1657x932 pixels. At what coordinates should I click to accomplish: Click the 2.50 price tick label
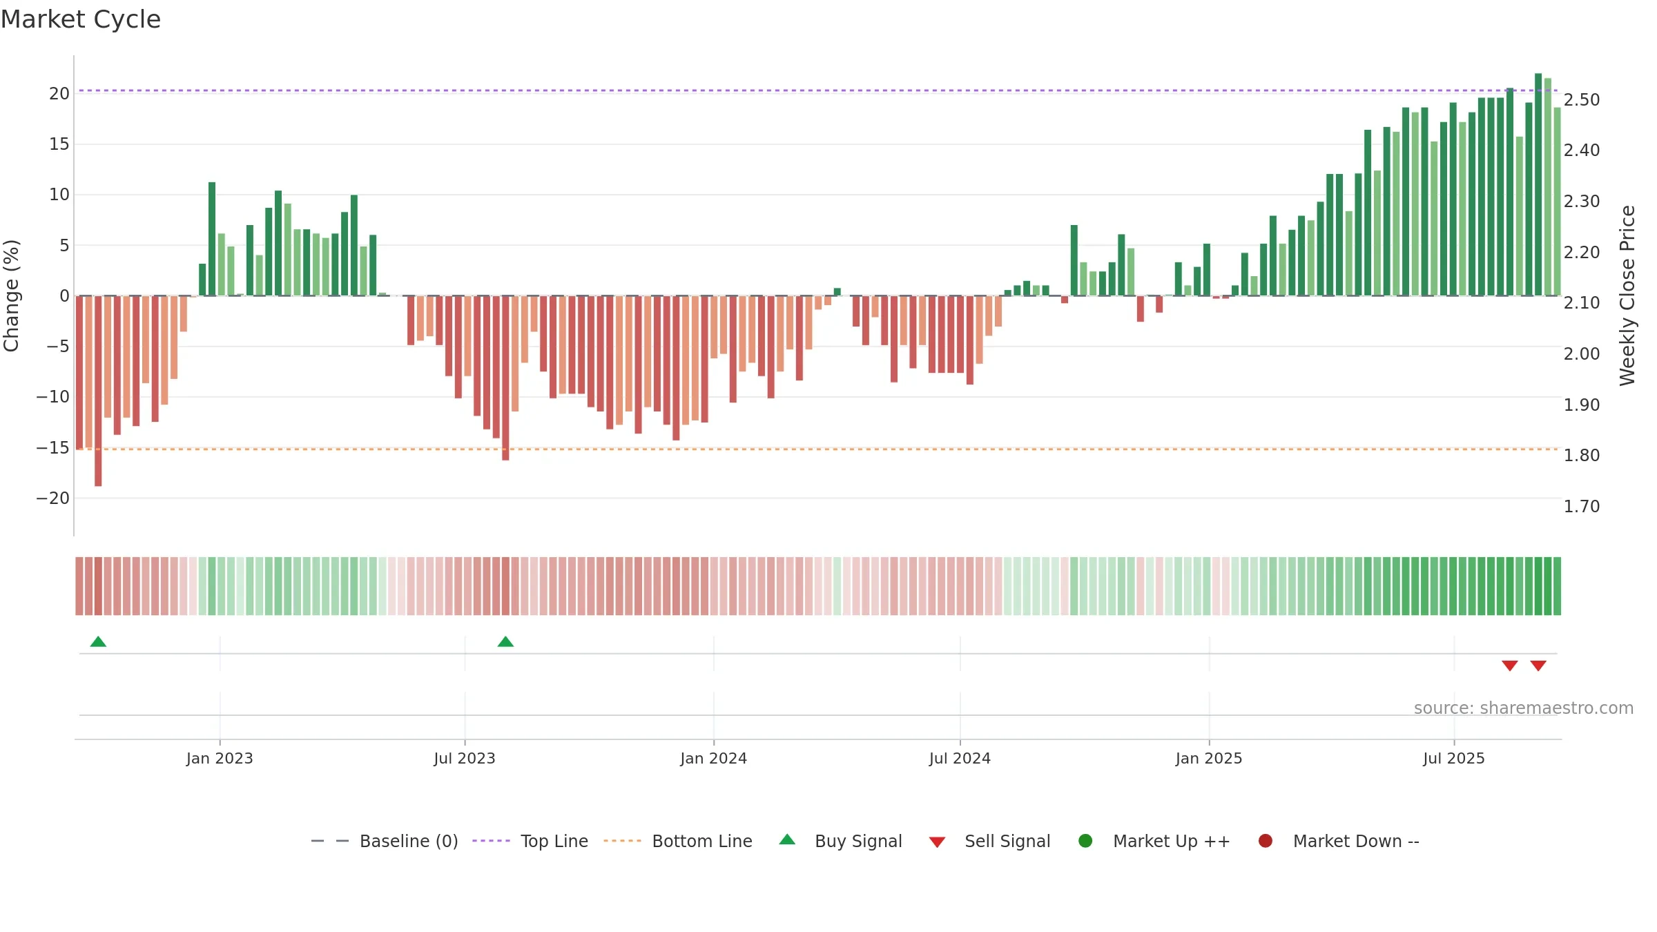[x=1582, y=99]
